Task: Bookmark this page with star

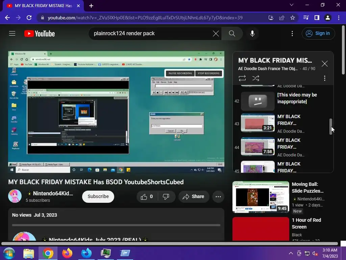Action: (292, 18)
